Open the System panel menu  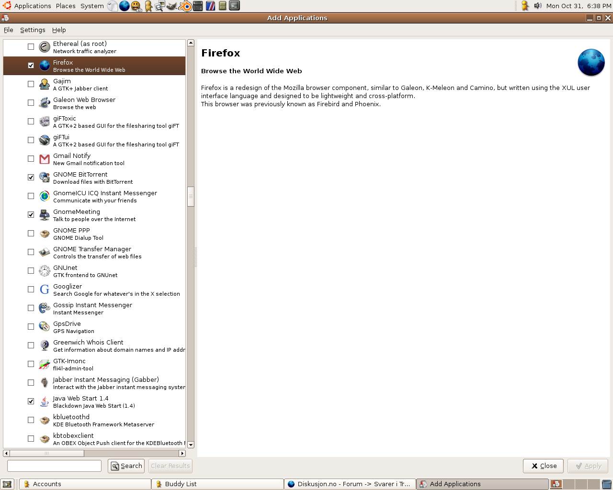pyautogui.click(x=92, y=6)
